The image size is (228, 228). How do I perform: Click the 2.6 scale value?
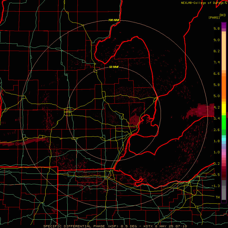click(217, 130)
